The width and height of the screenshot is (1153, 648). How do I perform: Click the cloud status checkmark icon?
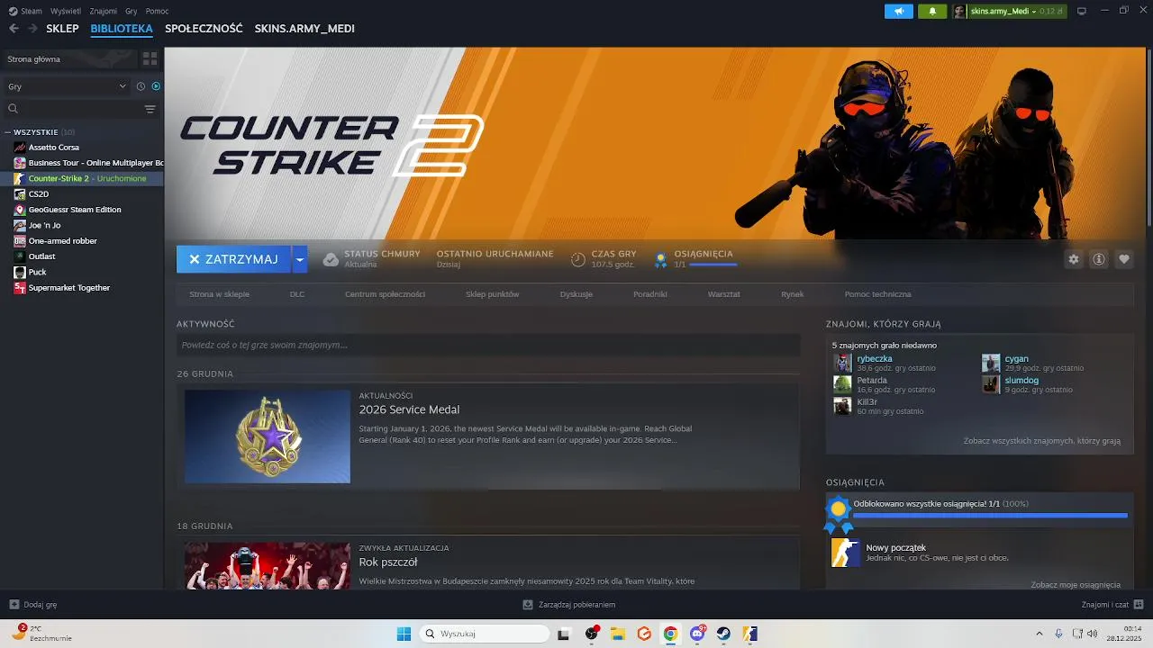pos(331,259)
